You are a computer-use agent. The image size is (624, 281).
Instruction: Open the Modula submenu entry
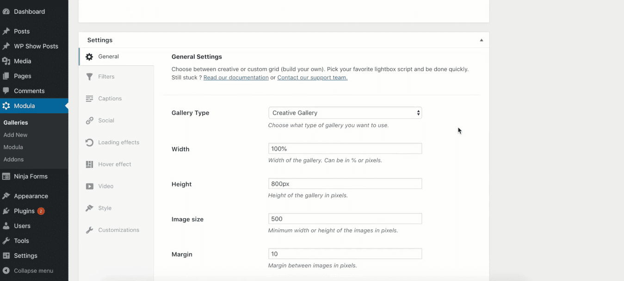coord(13,147)
